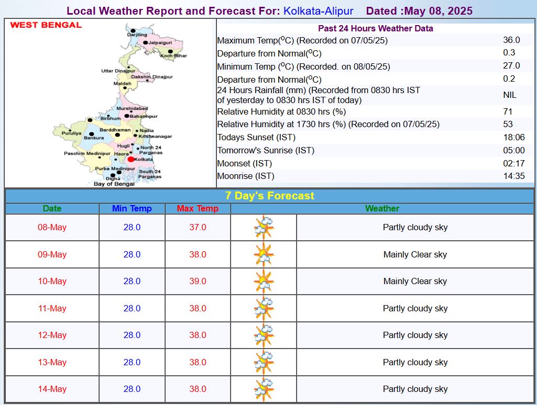Viewport: 537px width, 405px height.
Task: Select the Date column header
Action: pos(51,208)
